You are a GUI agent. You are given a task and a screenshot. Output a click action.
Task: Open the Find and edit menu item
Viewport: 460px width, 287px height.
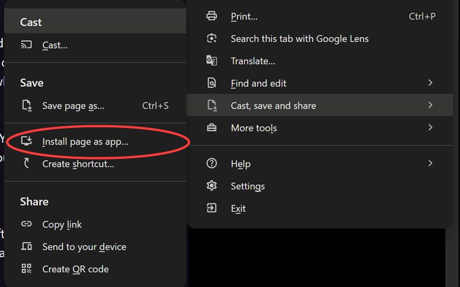tap(320, 83)
